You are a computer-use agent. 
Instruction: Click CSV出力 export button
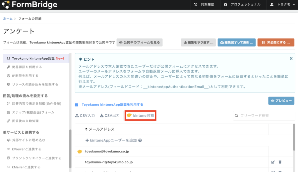pos(110,115)
